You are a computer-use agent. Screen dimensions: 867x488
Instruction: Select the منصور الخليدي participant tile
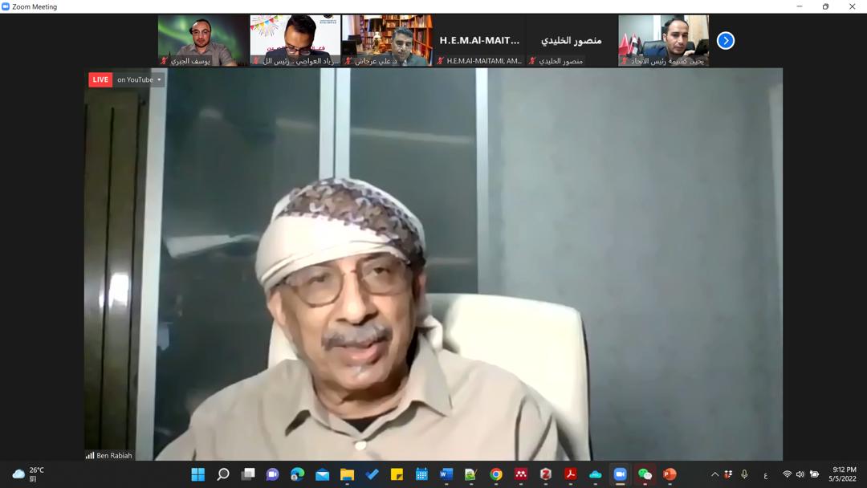[571, 40]
